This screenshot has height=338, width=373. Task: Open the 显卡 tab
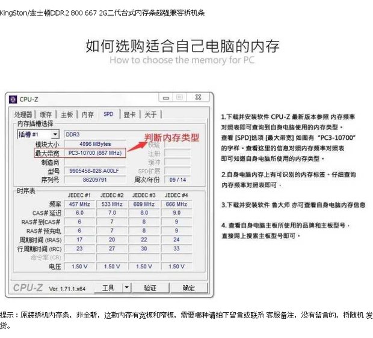(x=129, y=115)
